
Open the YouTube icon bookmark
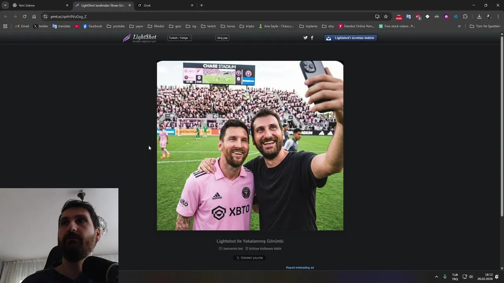pos(77,26)
